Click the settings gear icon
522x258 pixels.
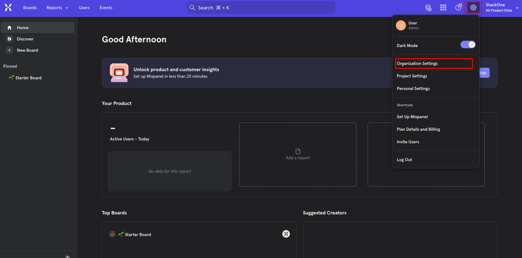point(473,8)
